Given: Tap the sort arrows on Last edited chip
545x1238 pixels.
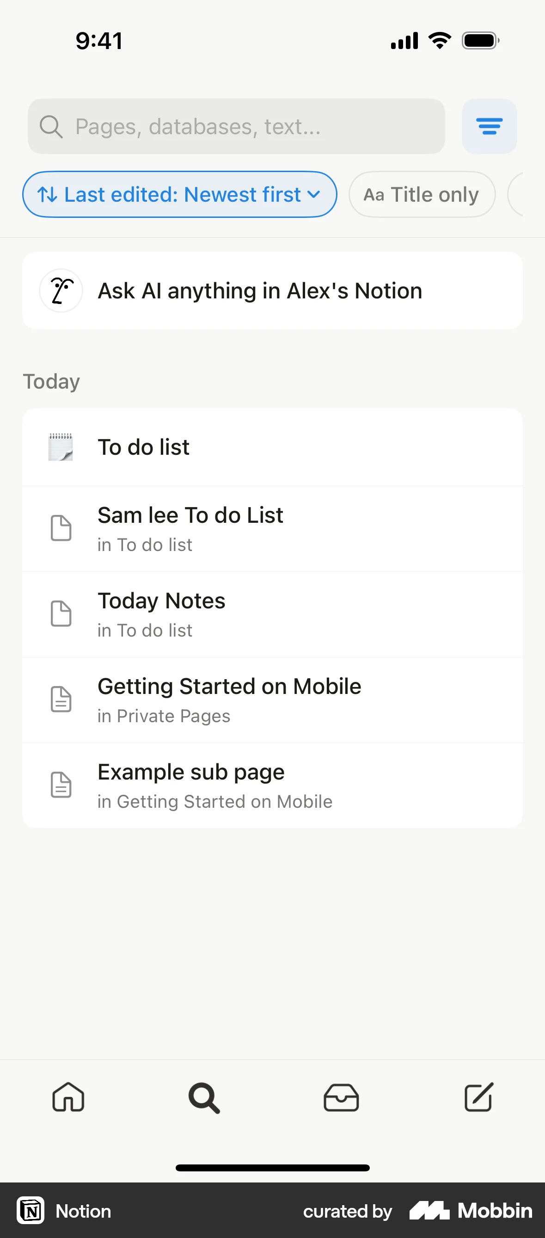Looking at the screenshot, I should pos(48,195).
